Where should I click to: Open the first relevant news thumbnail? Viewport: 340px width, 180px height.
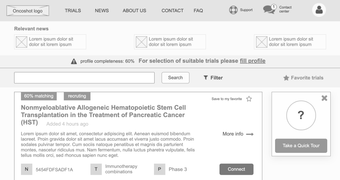pos(21,42)
